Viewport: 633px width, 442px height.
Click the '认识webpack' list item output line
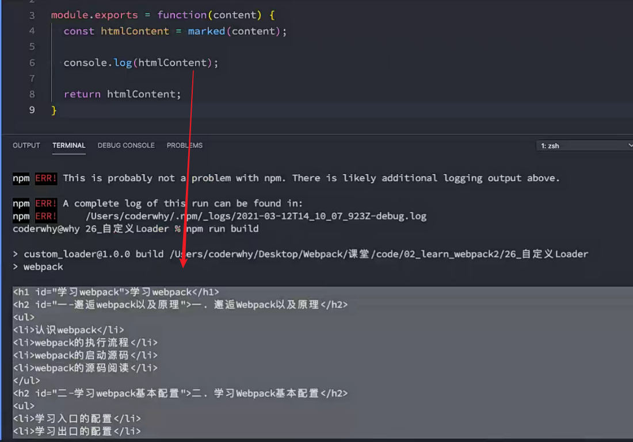pos(68,330)
